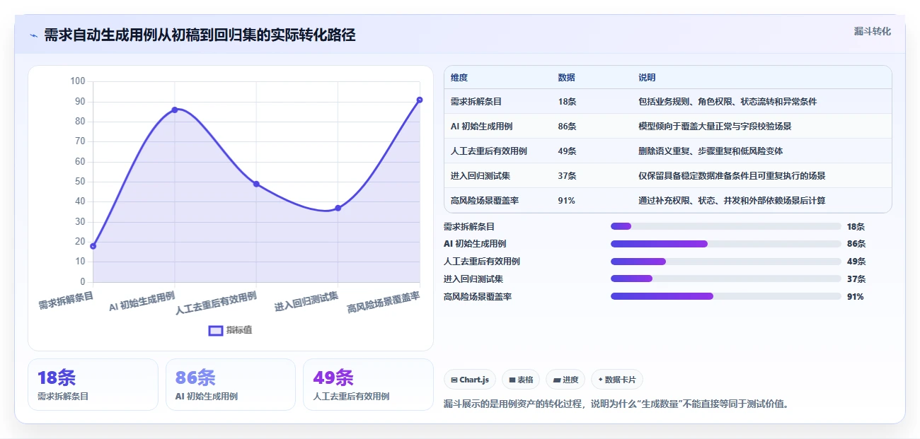The image size is (920, 439).
Task: Click the description starting 模型倾向于覆盖
Action: click(715, 127)
